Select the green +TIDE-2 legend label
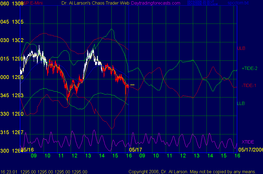The height and width of the screenshot is (174, 263). click(249, 69)
